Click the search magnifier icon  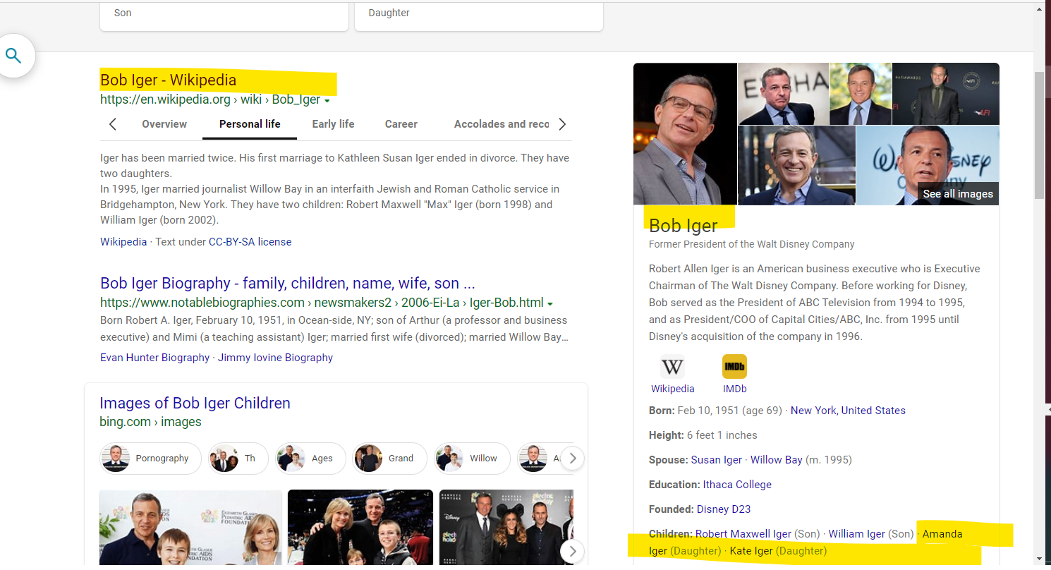(x=13, y=56)
